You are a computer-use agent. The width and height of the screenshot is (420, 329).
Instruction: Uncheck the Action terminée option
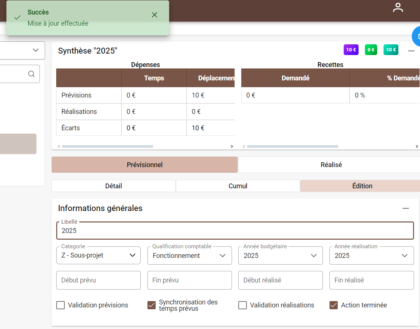coord(333,305)
